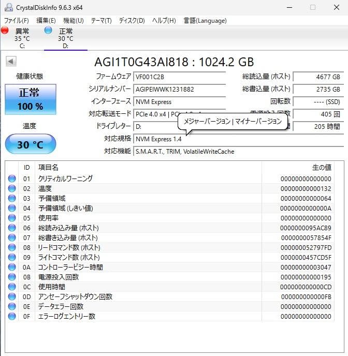The width and height of the screenshot is (348, 356).
Task: Open the テーマ(T) menu
Action: (102, 21)
